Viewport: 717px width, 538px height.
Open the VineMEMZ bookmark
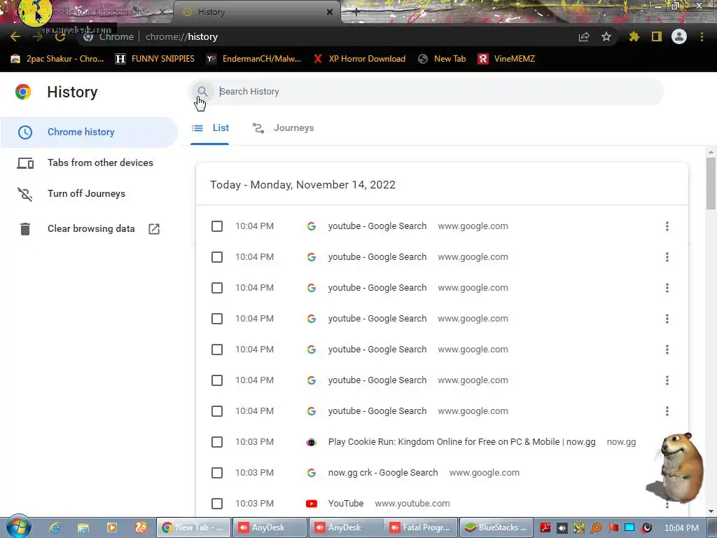(x=506, y=59)
